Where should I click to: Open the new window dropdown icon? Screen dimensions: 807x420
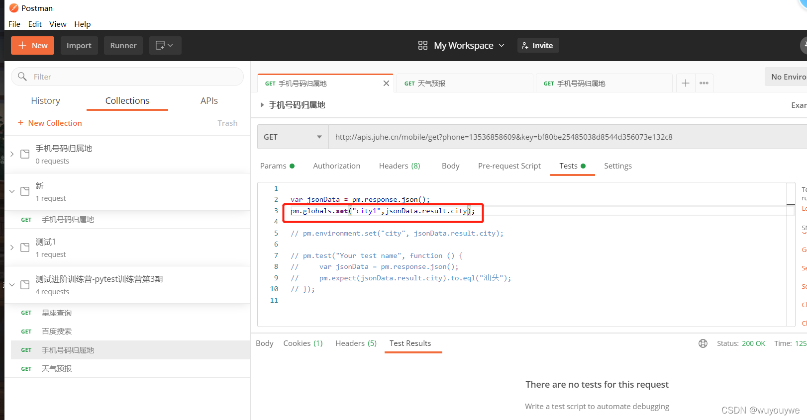coord(165,45)
